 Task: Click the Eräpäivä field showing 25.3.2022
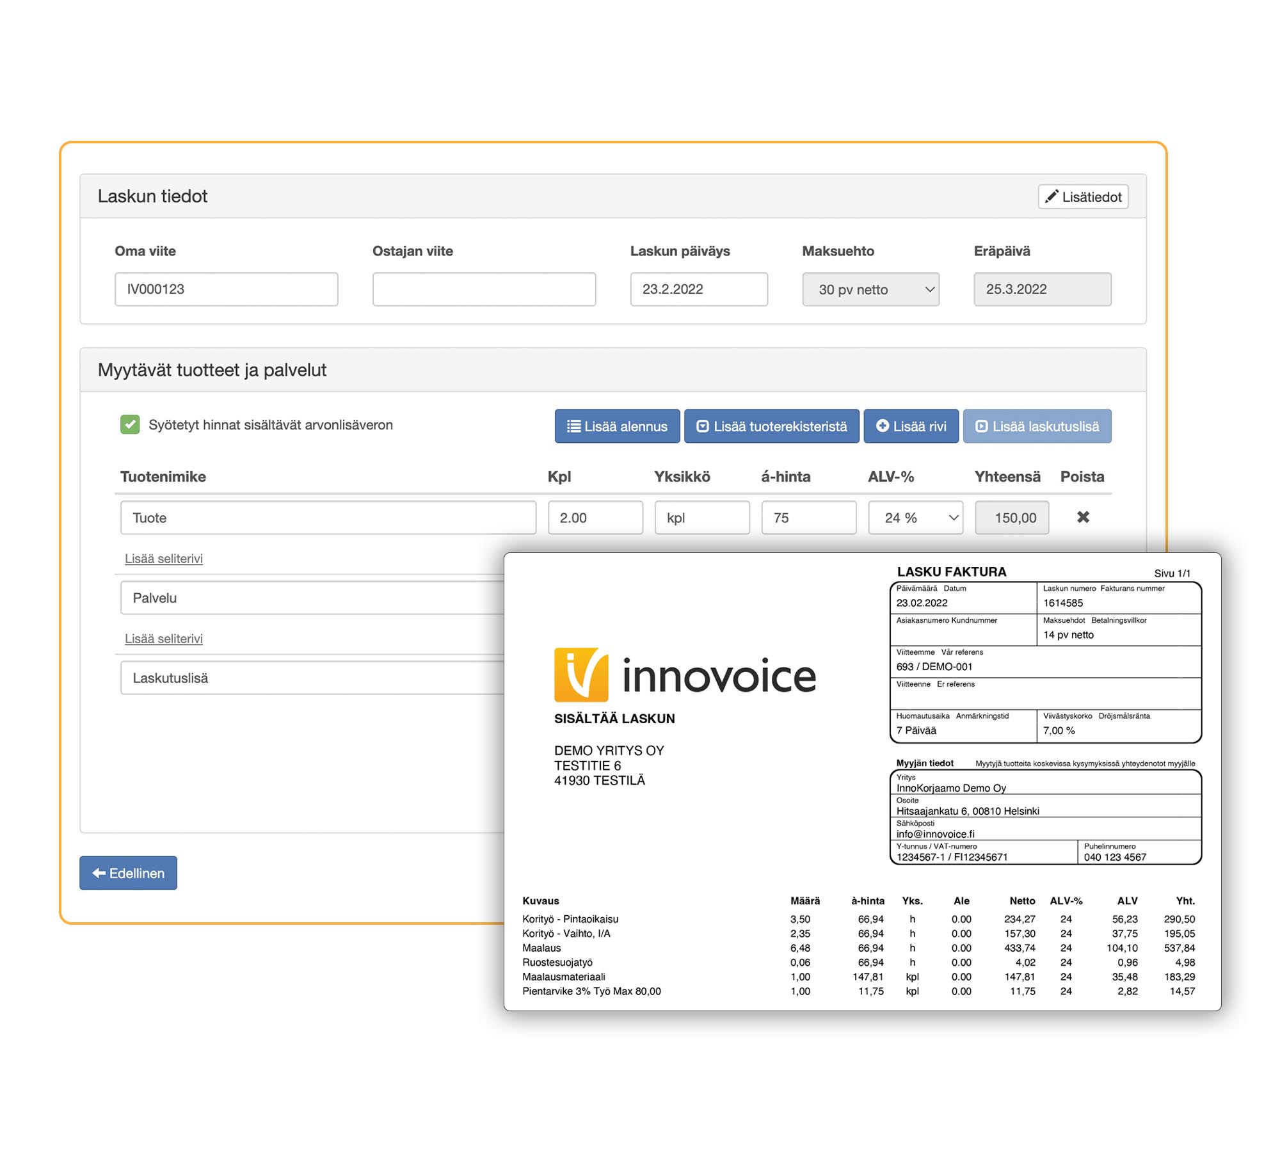[x=1043, y=289]
